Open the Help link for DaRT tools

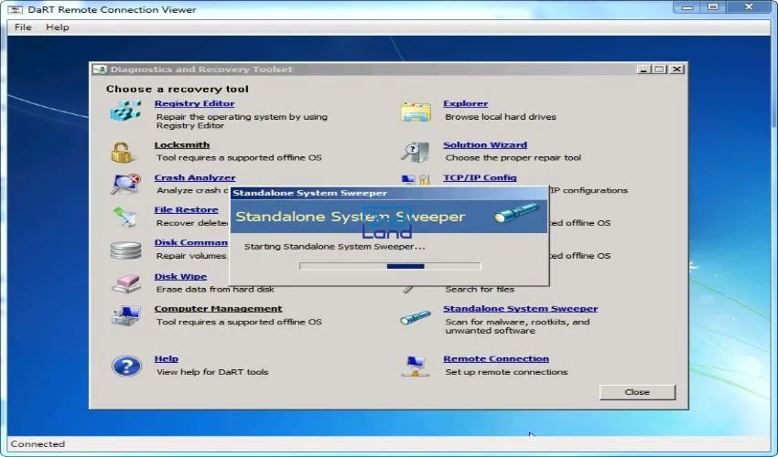point(167,358)
